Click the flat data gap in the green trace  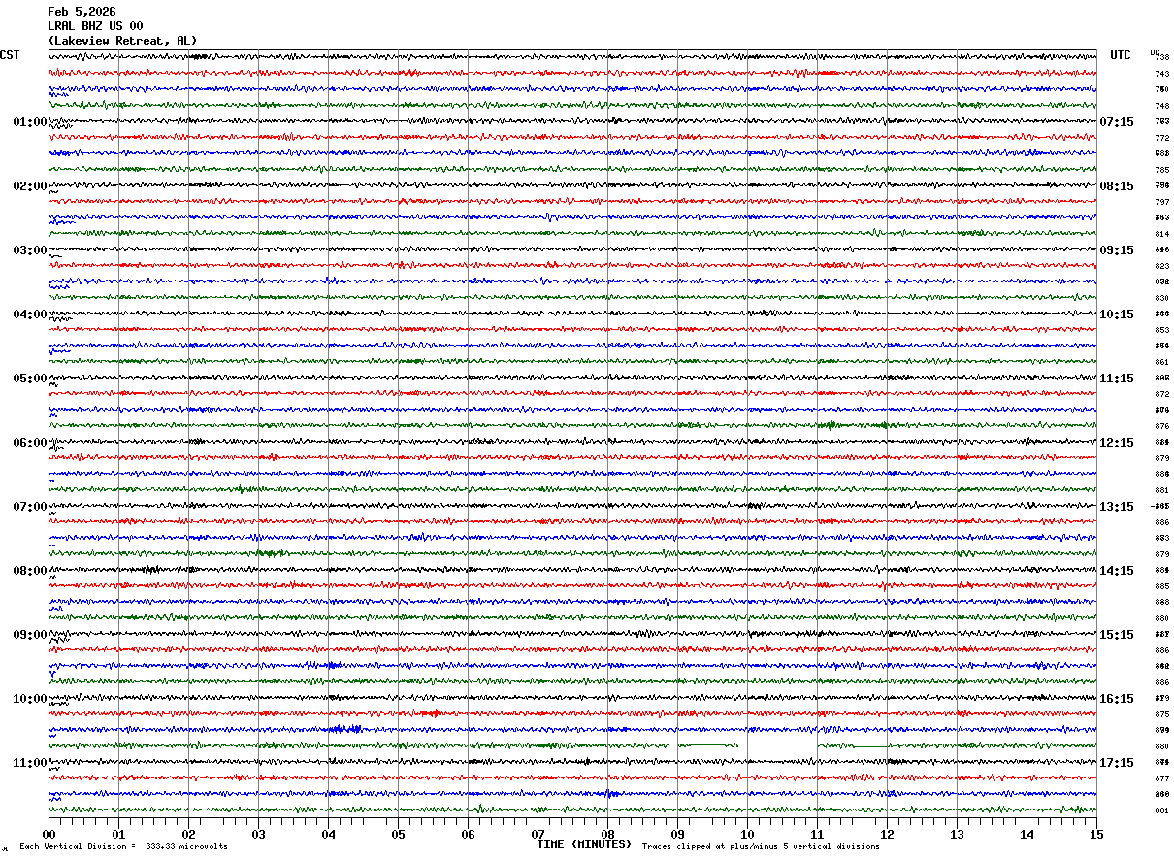[708, 744]
